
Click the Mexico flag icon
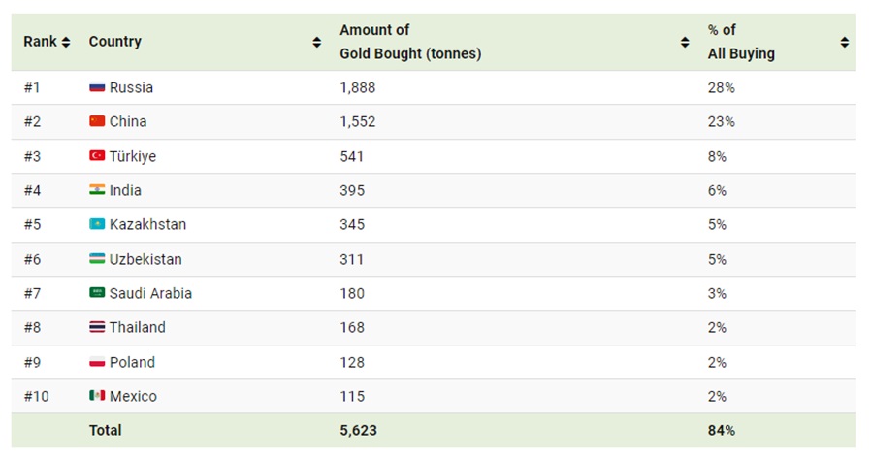click(97, 396)
